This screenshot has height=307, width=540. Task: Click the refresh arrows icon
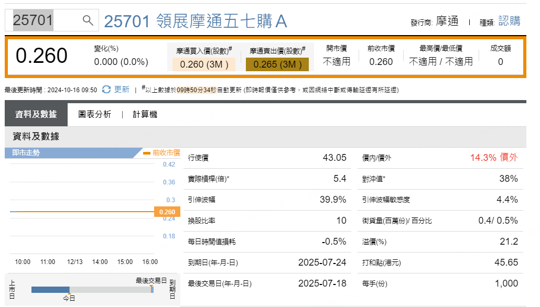106,90
